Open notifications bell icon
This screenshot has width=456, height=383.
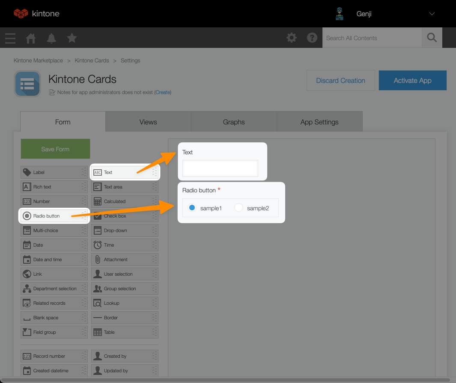tap(51, 38)
